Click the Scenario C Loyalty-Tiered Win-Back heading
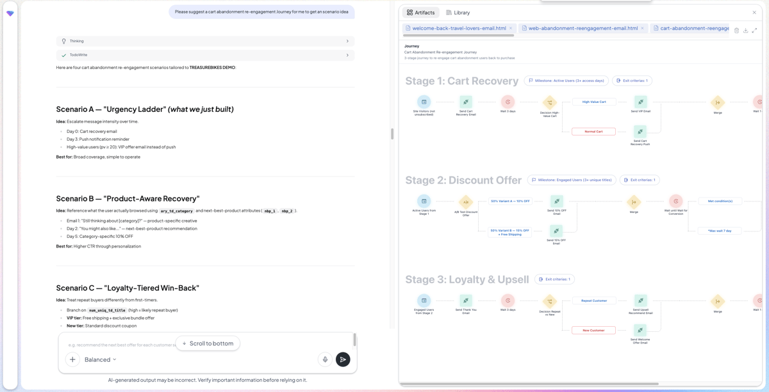The width and height of the screenshot is (769, 392). point(128,288)
